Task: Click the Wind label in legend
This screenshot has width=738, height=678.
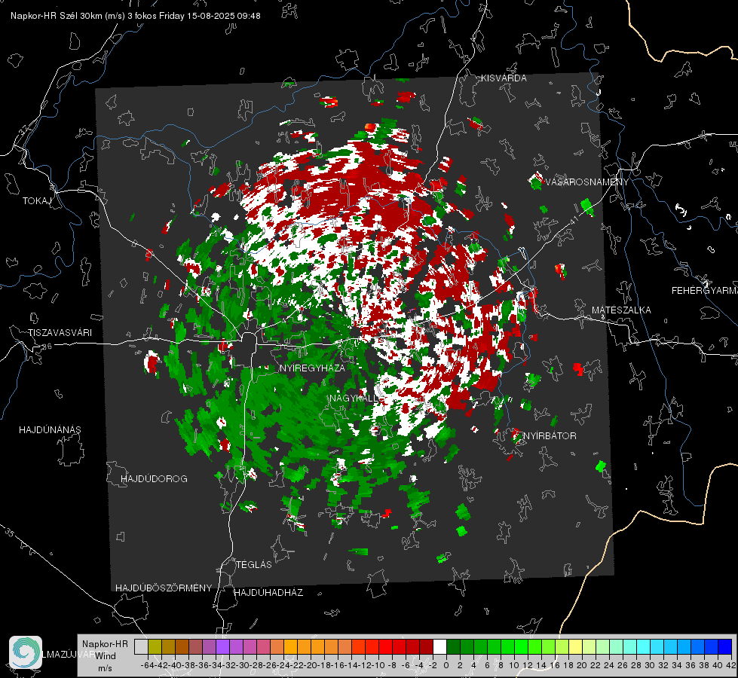Action: click(106, 656)
